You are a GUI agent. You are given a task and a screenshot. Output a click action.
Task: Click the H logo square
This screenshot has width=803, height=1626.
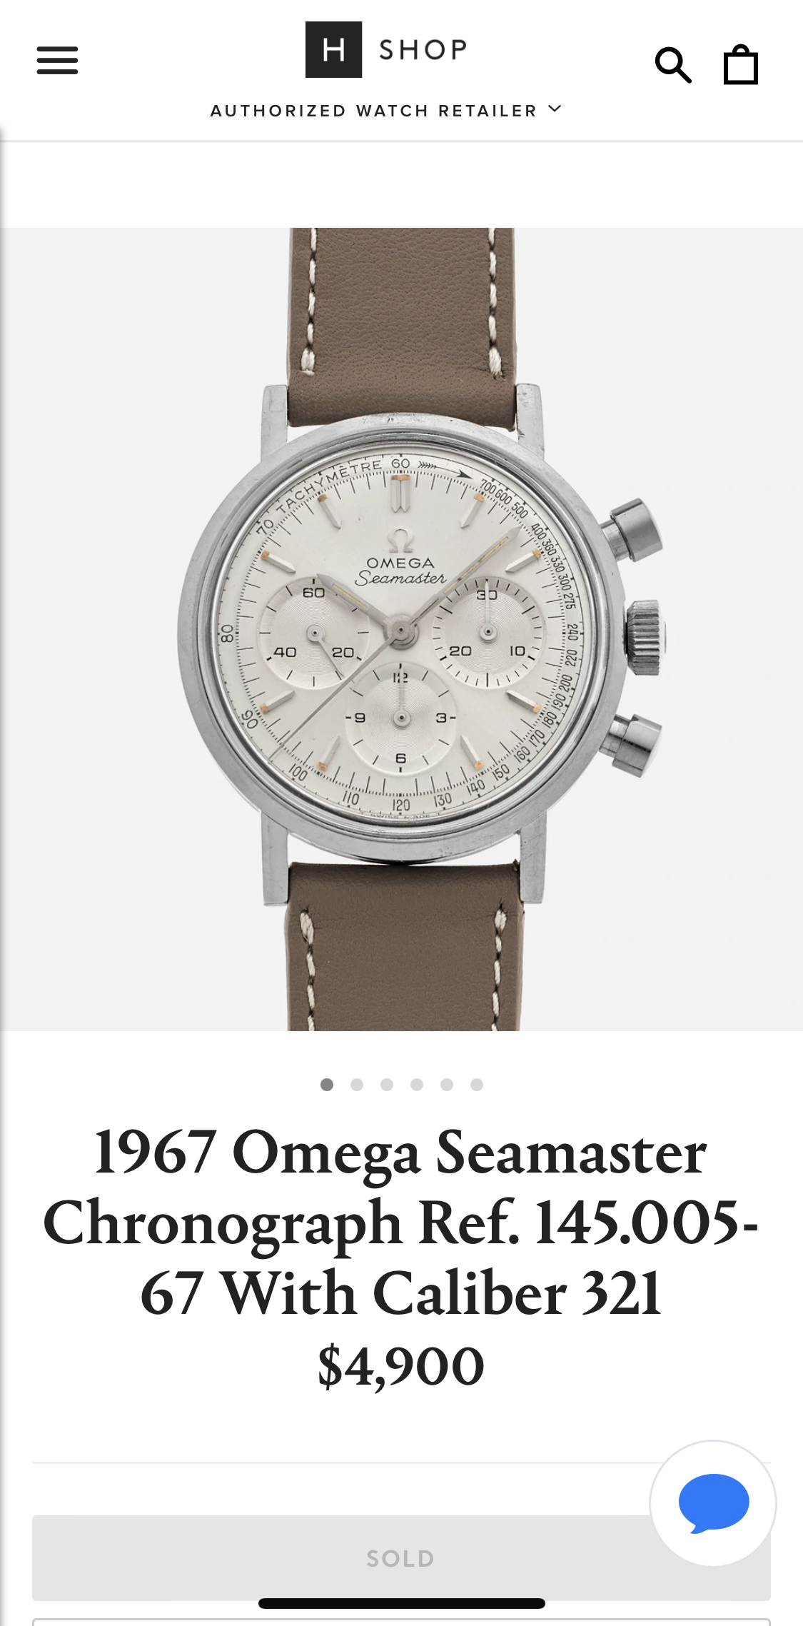click(x=333, y=49)
